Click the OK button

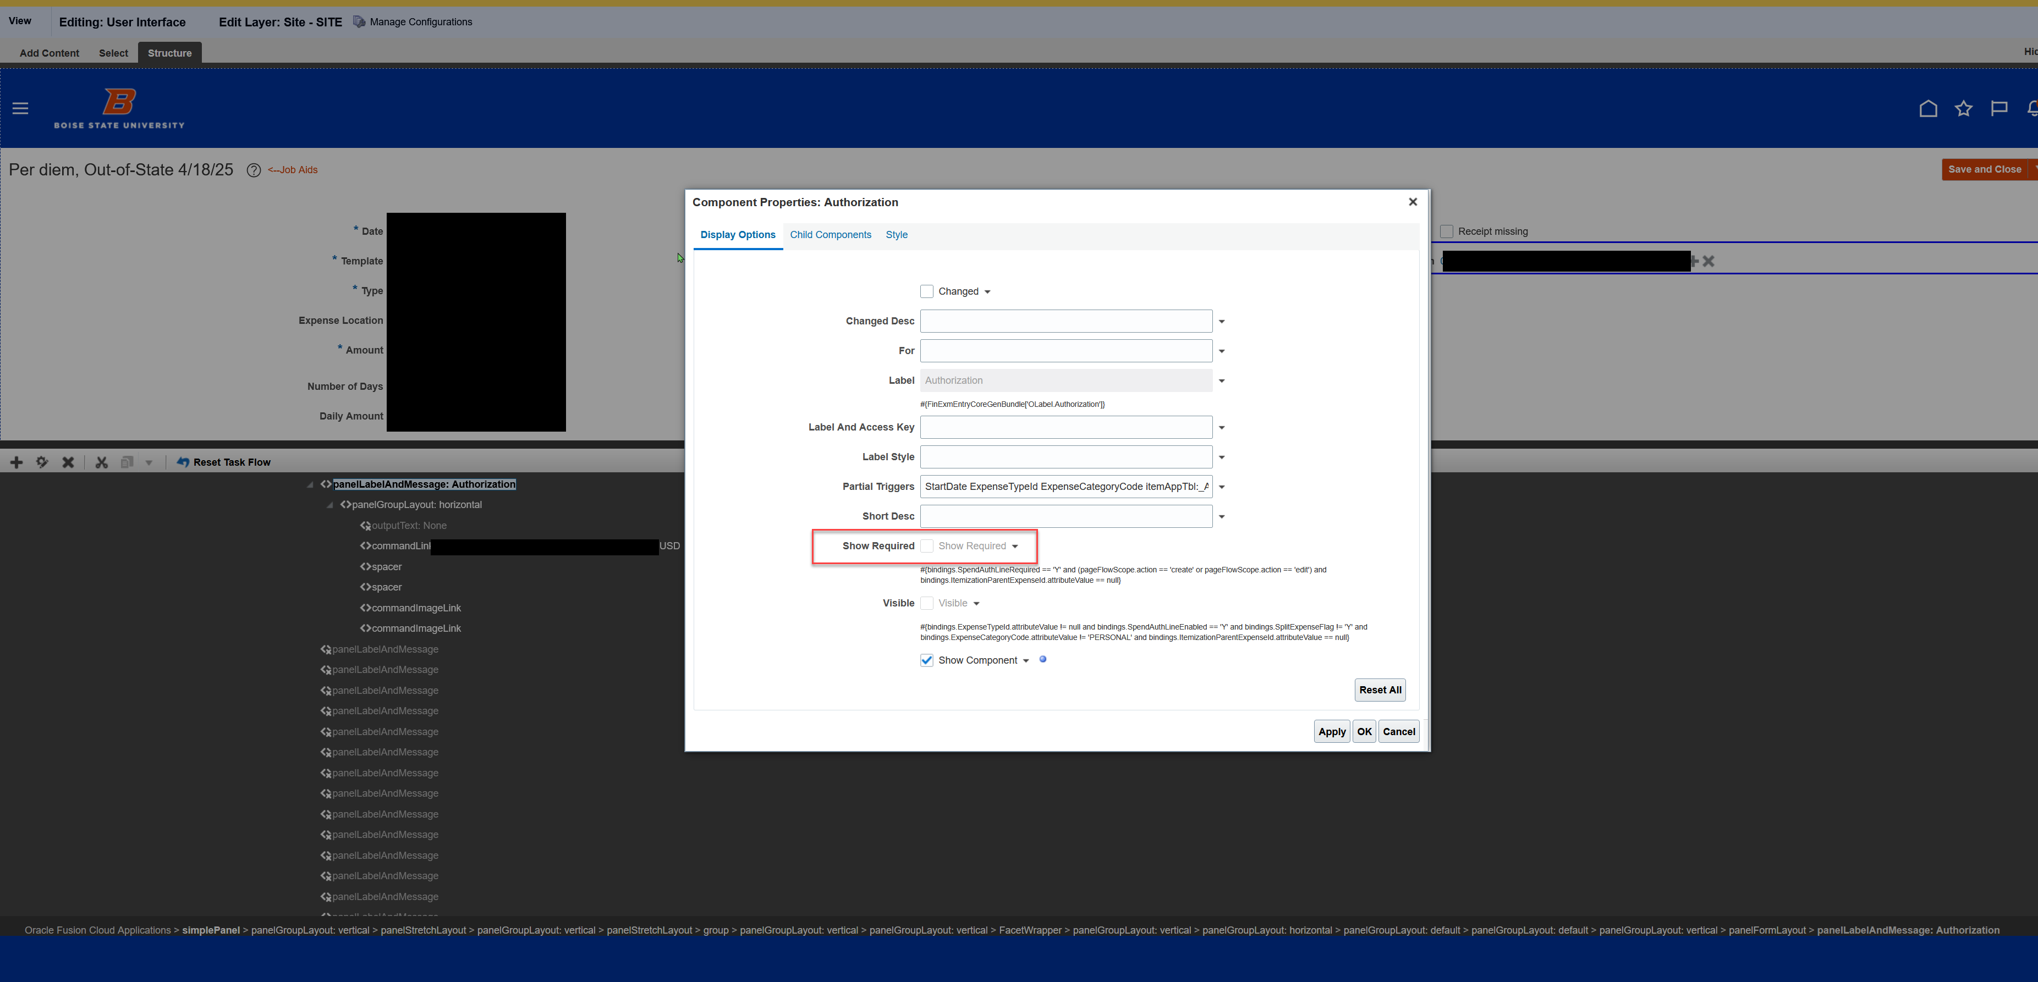(1365, 732)
